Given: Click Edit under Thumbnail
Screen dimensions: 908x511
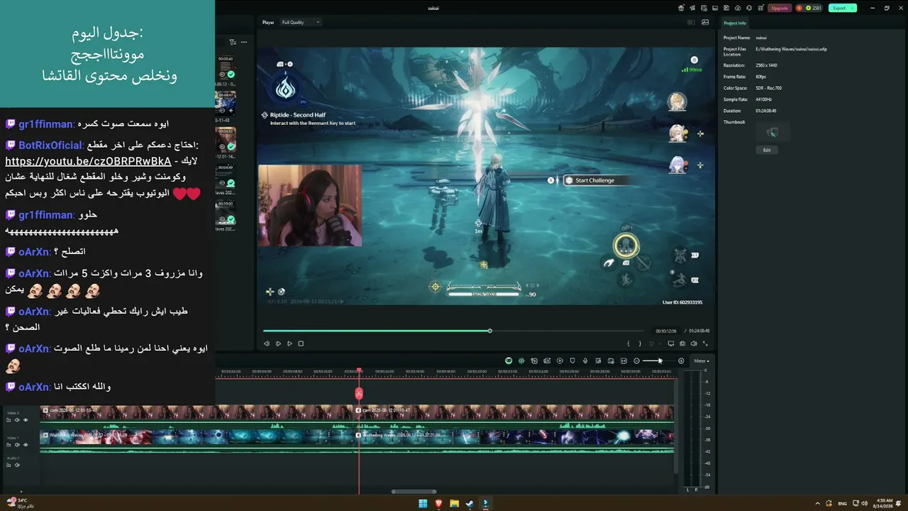Looking at the screenshot, I should coord(767,150).
